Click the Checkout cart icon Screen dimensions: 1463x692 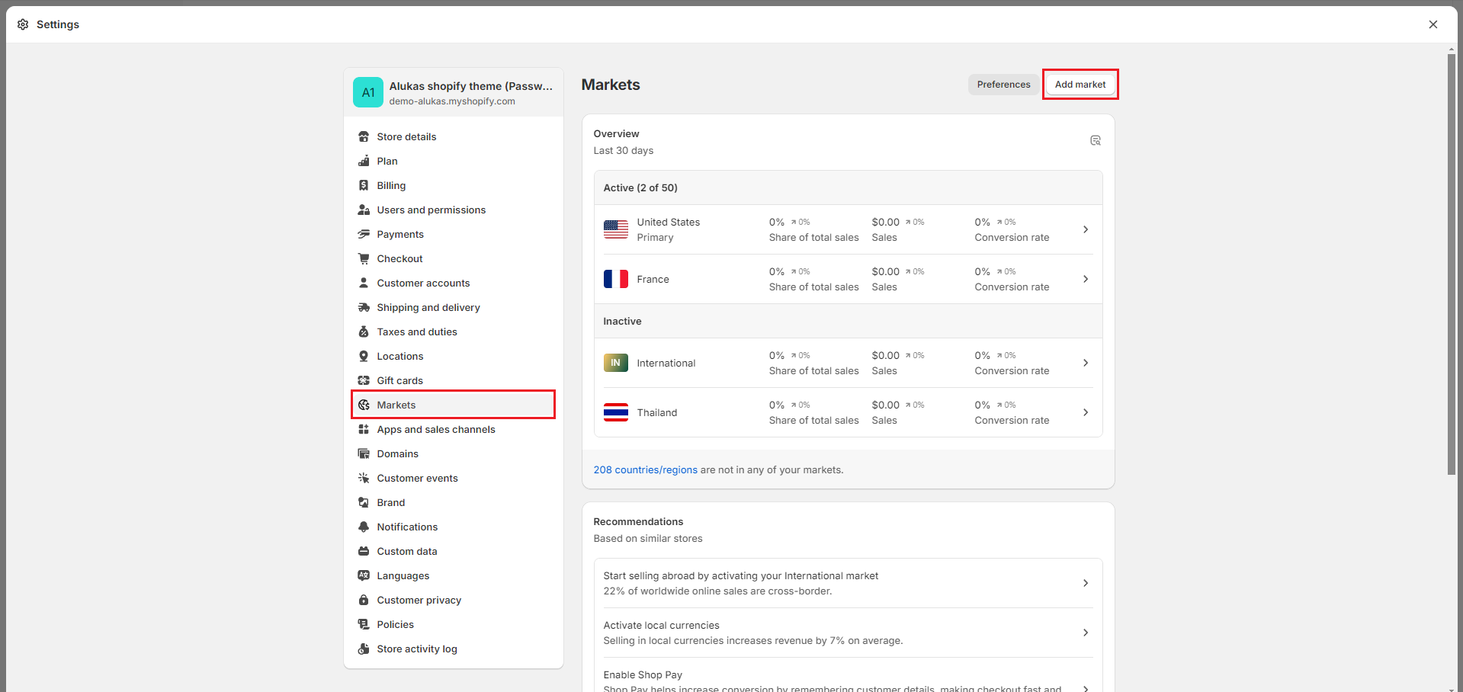(364, 259)
